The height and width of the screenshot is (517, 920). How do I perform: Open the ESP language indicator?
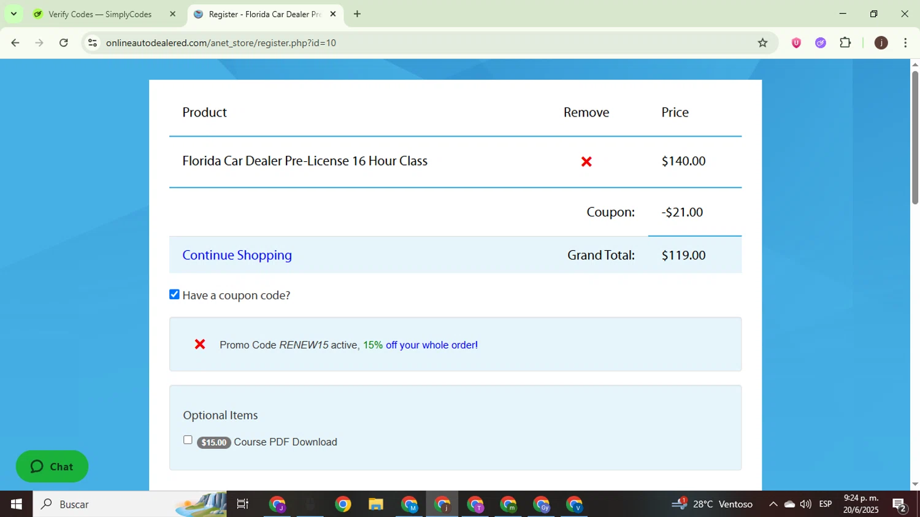click(x=826, y=504)
